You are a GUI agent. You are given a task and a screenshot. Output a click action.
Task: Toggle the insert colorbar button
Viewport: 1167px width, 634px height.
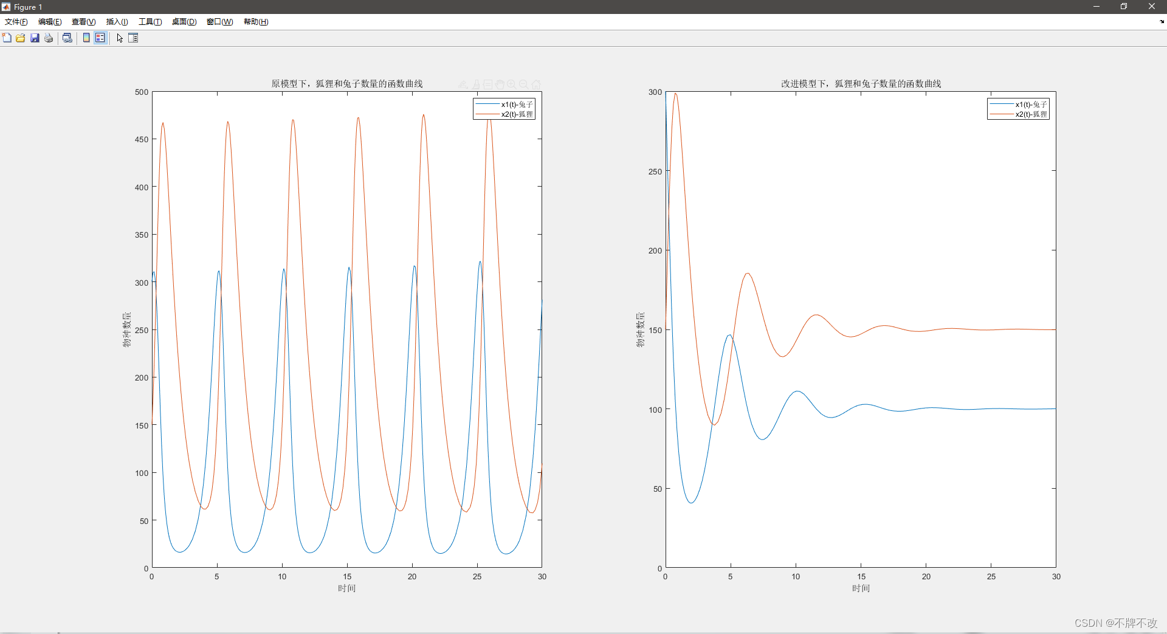pos(86,38)
